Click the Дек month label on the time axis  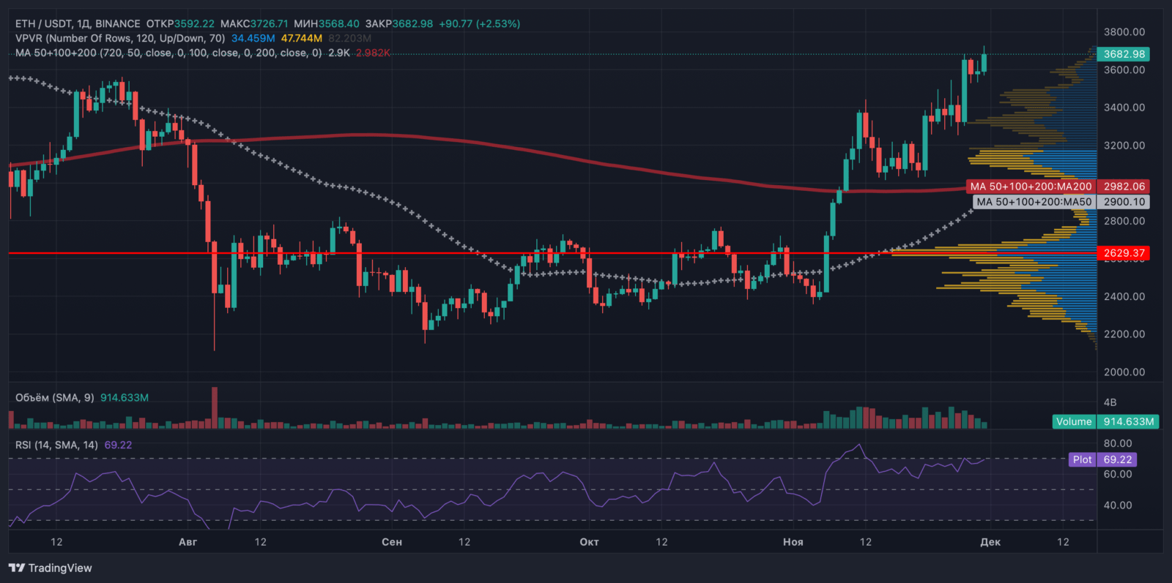(x=990, y=542)
